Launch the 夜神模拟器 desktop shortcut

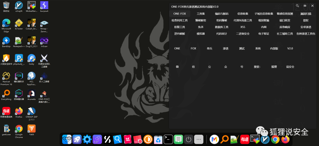click(x=19, y=95)
